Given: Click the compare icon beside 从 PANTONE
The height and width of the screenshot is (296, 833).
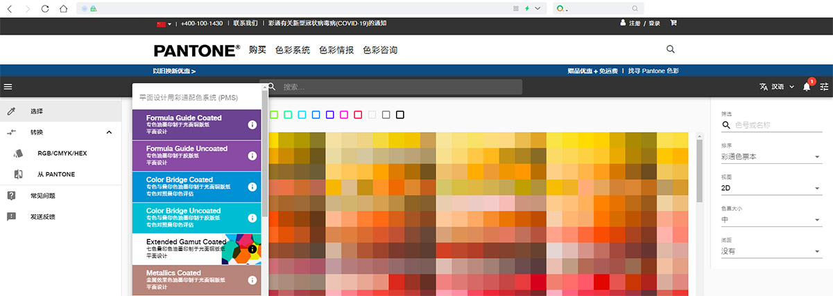Looking at the screenshot, I should [x=19, y=174].
